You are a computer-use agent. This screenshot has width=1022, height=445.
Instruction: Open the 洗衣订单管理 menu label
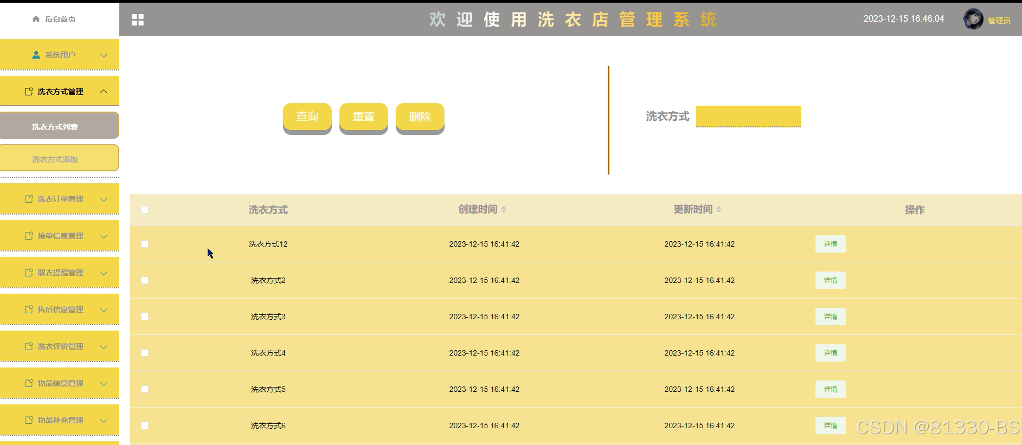click(x=60, y=199)
